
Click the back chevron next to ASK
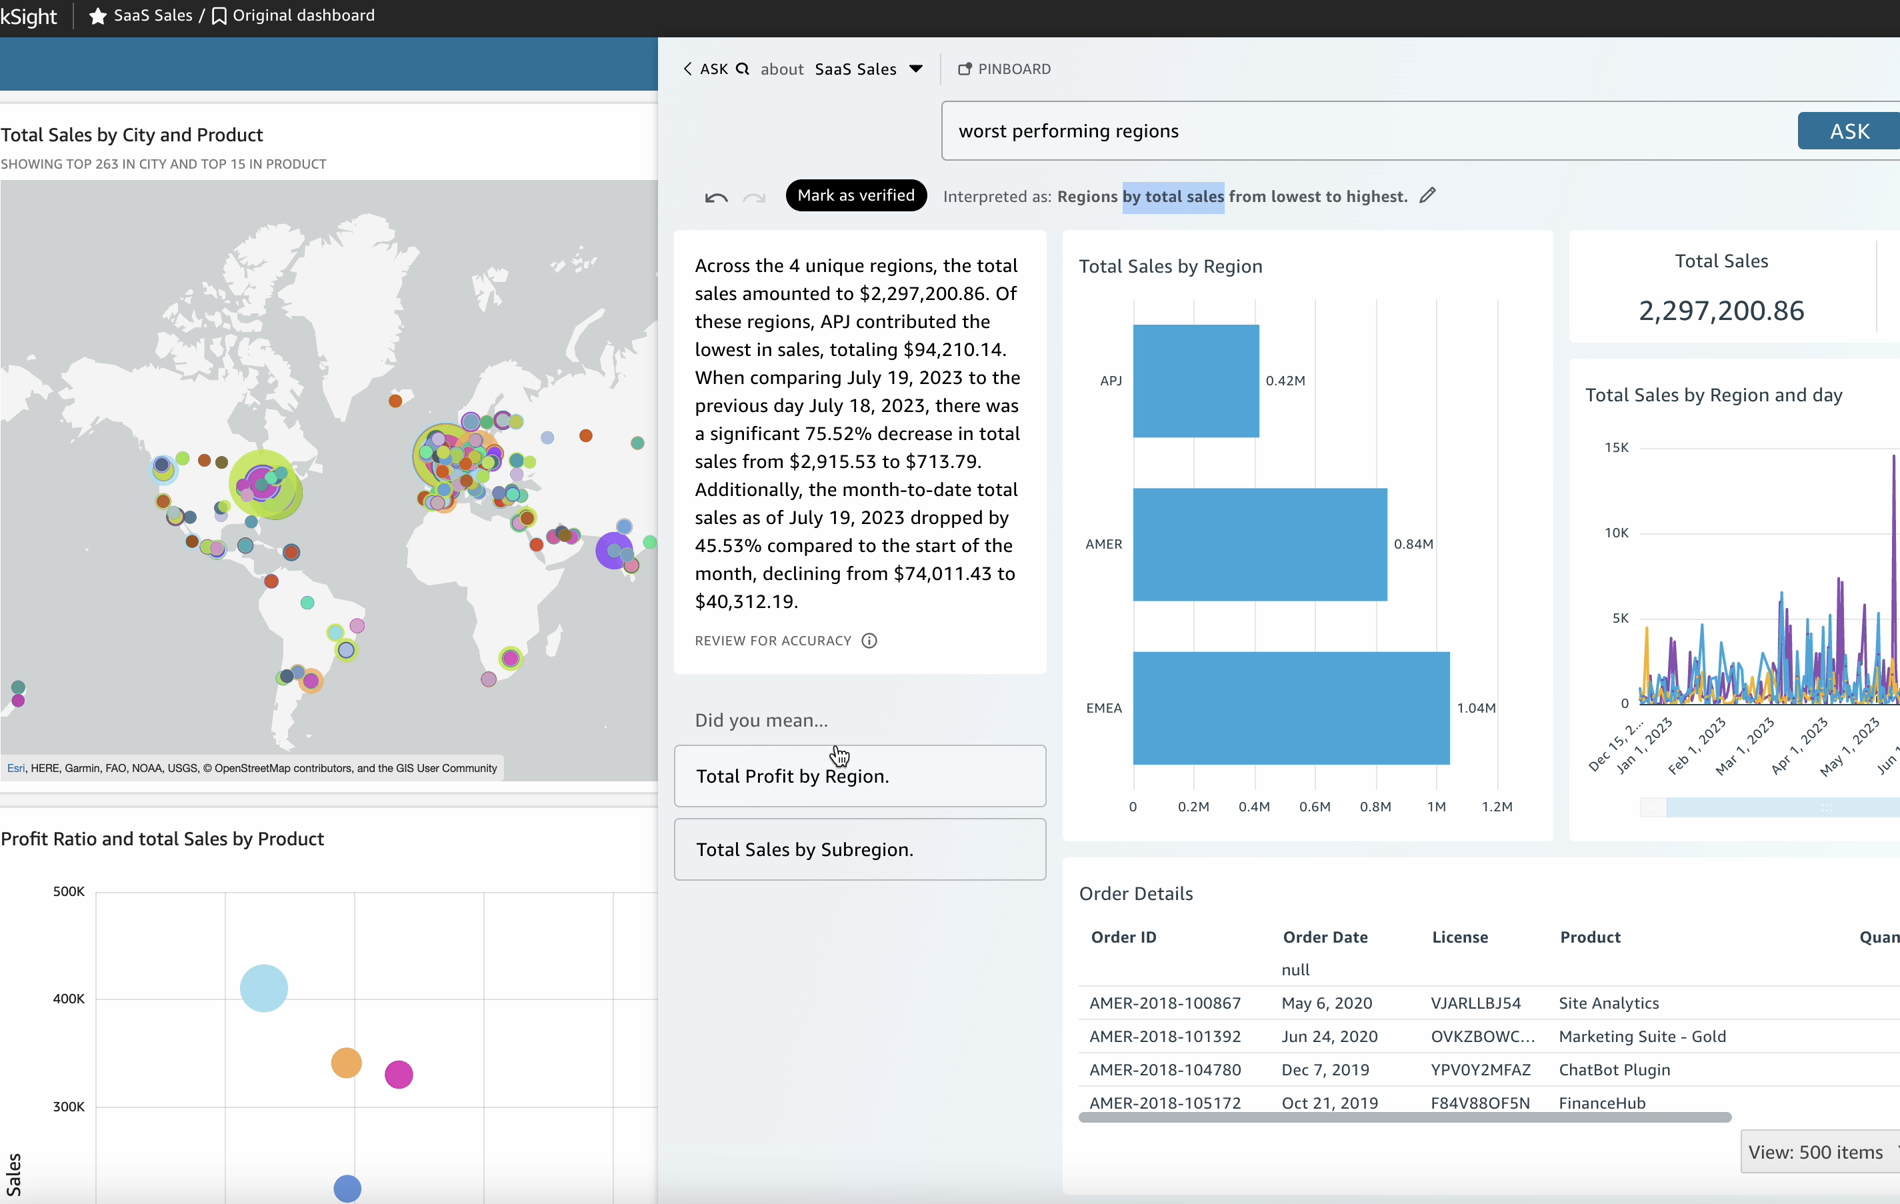click(687, 69)
